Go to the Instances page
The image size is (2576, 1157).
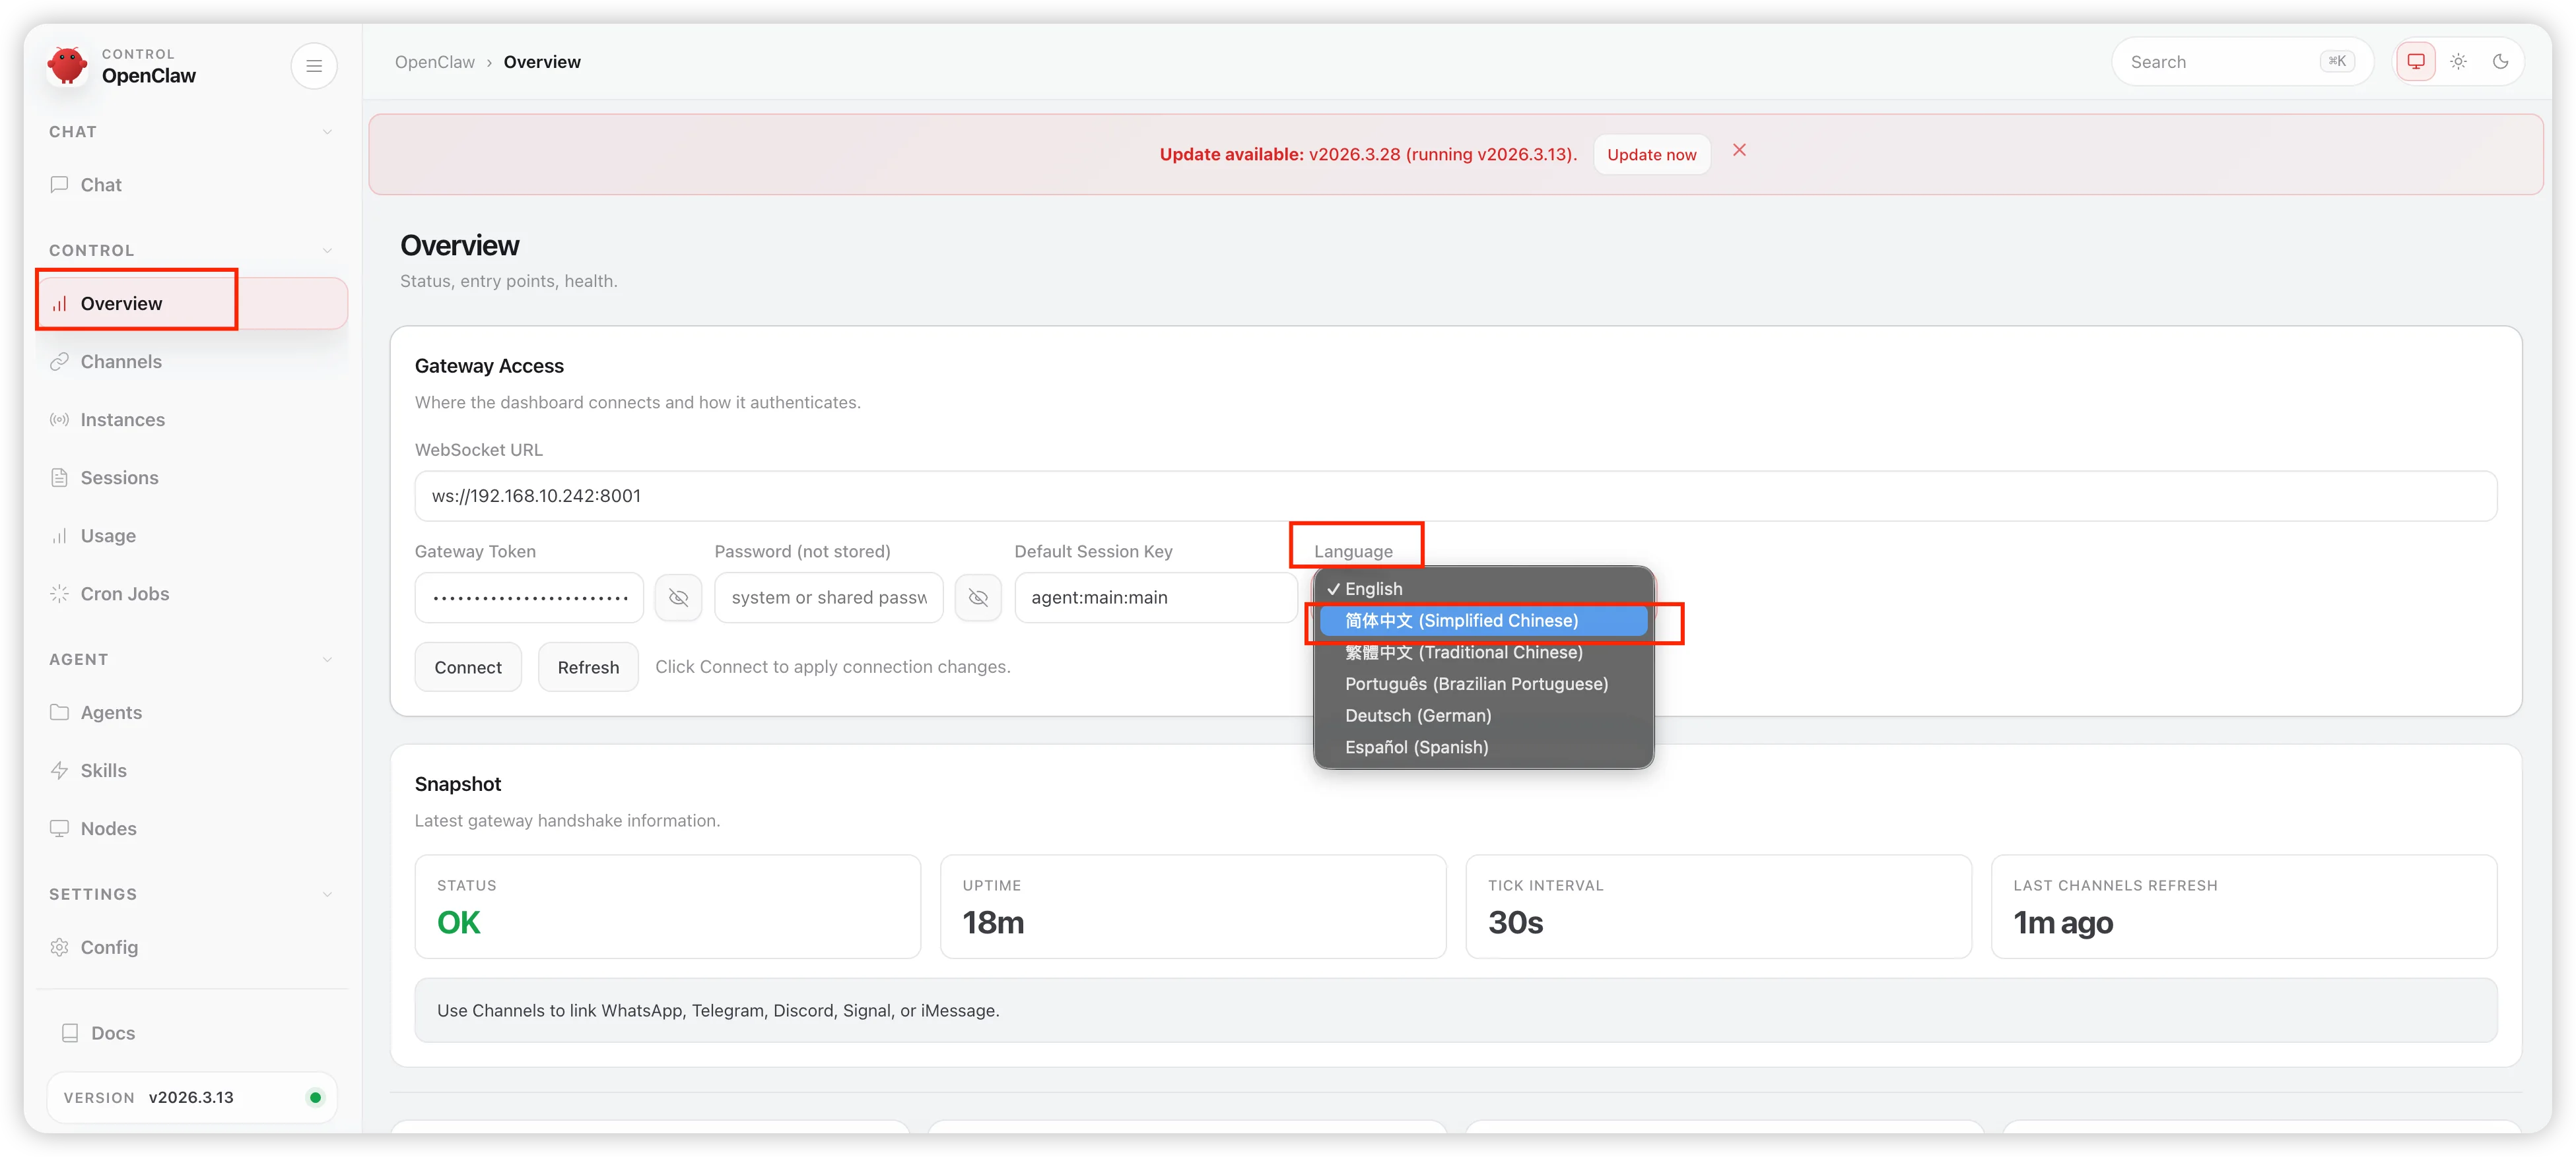192,420
